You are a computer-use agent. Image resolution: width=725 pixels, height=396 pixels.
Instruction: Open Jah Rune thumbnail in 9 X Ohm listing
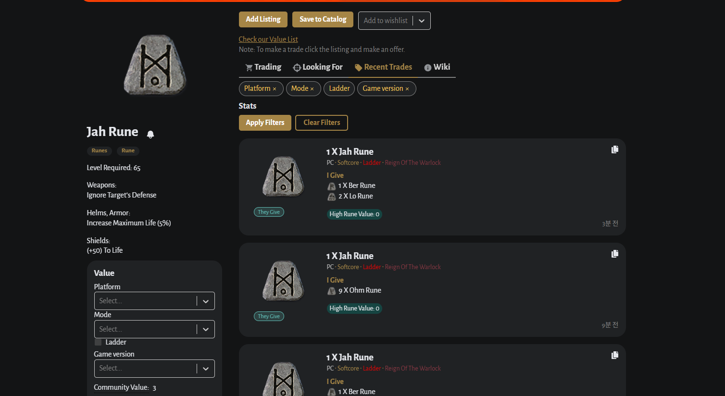(x=283, y=281)
